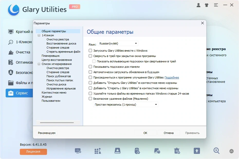Select Исправление ярлыков in the tree
The height and width of the screenshot is (159, 239).
coord(61,88)
